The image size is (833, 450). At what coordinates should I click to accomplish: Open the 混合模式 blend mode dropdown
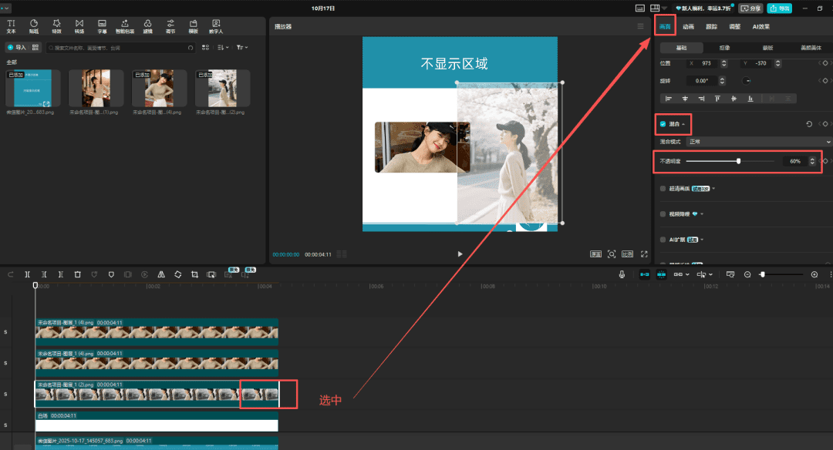tap(759, 142)
